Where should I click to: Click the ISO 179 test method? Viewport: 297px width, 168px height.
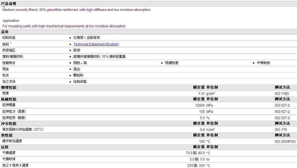281,130
